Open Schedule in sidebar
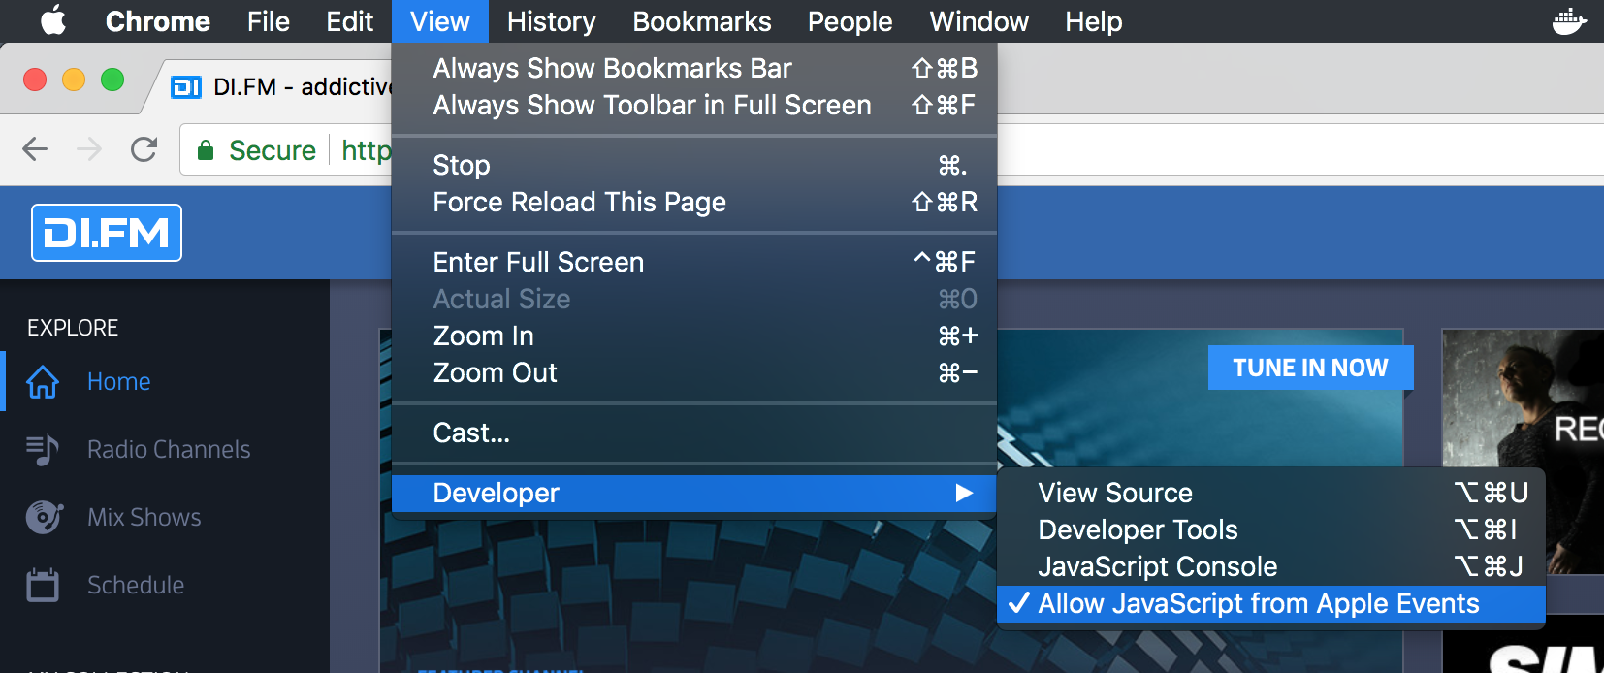The image size is (1604, 673). 136,585
